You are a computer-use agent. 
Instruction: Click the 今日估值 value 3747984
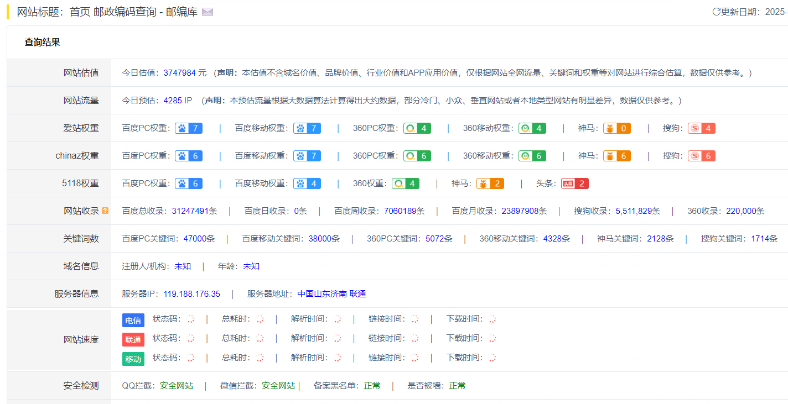point(179,72)
